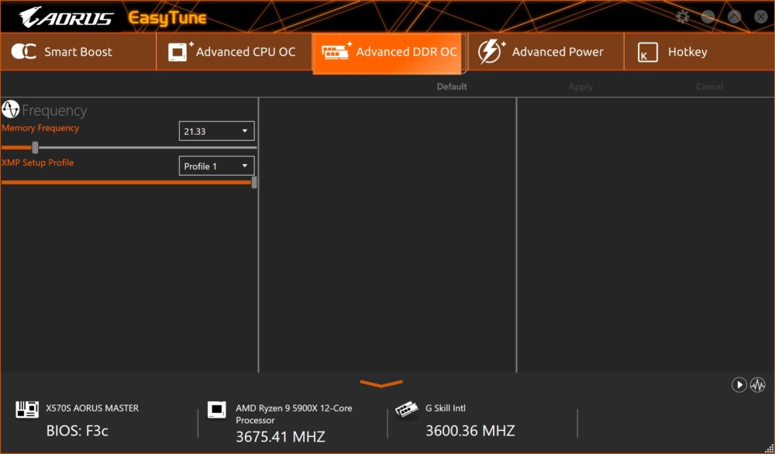Click the 'XMP Setup Profile' label
The height and width of the screenshot is (454, 775).
(x=37, y=163)
